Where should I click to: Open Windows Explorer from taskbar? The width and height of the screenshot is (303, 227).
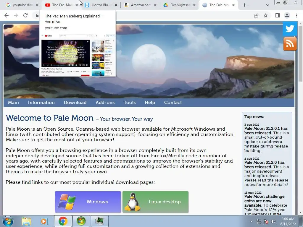(x=26, y=221)
